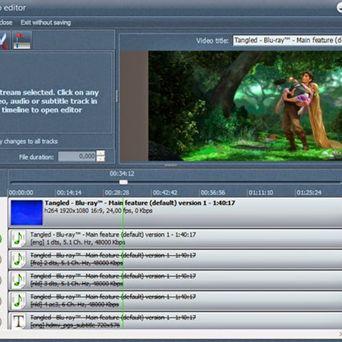Select the struck-through [nld] 4 ac3 audio track

175,301
